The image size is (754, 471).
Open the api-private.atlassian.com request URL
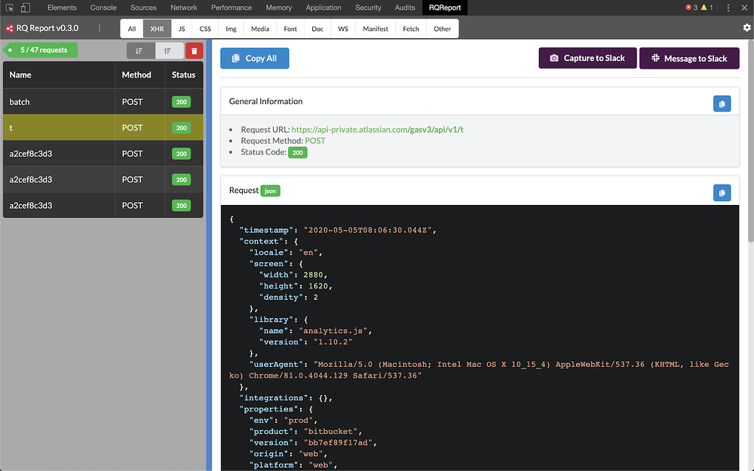(378, 130)
